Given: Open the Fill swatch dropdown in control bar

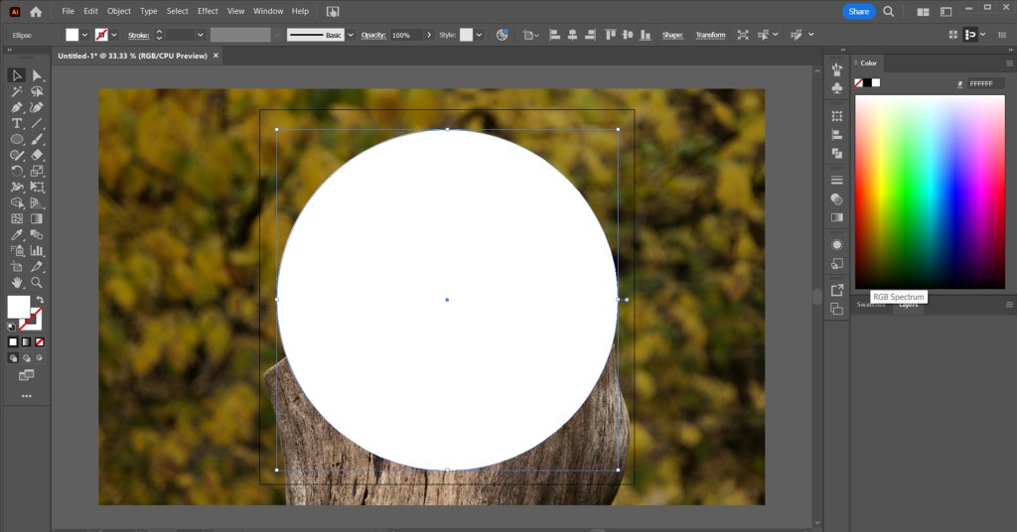Looking at the screenshot, I should 85,35.
